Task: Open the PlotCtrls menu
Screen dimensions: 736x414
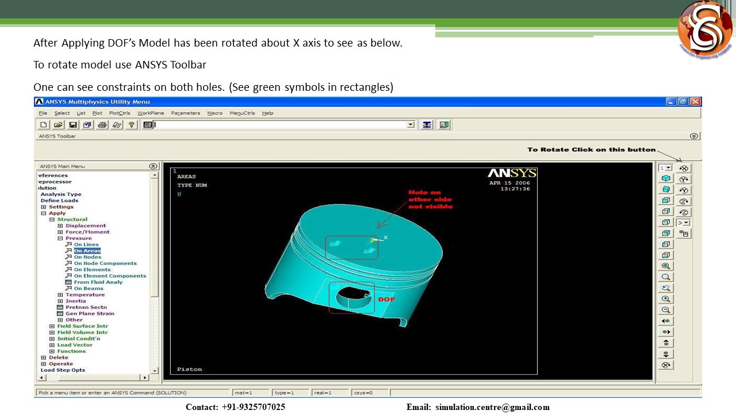Action: (120, 113)
